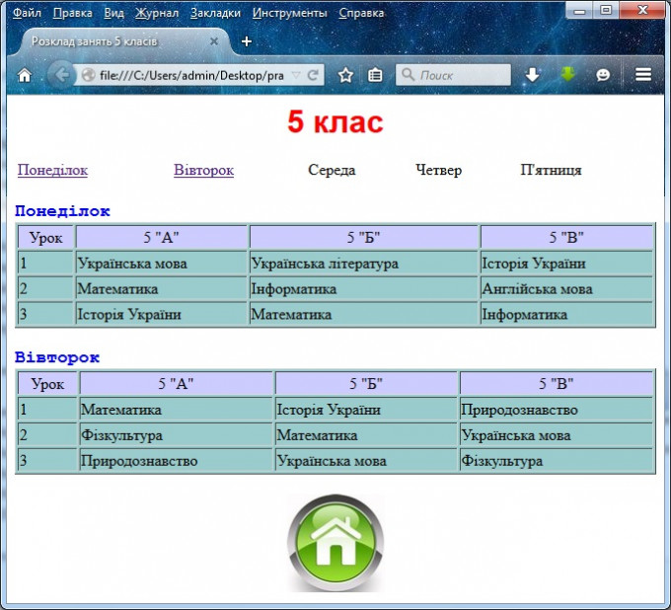The width and height of the screenshot is (671, 610).
Task: Click Інформатика in Понеділок 5 "Б" column
Action: (x=364, y=288)
